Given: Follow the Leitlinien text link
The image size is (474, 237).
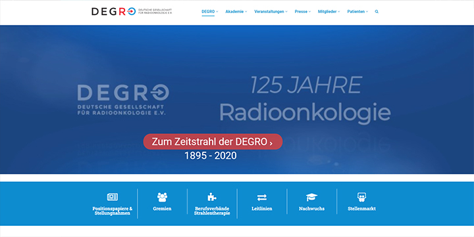Looking at the screenshot, I should click(262, 209).
